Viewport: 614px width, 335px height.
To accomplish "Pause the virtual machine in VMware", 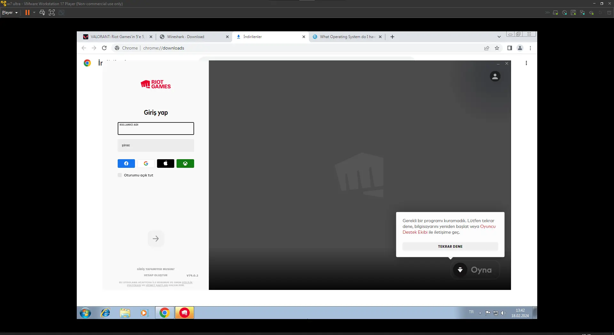I will coord(28,12).
